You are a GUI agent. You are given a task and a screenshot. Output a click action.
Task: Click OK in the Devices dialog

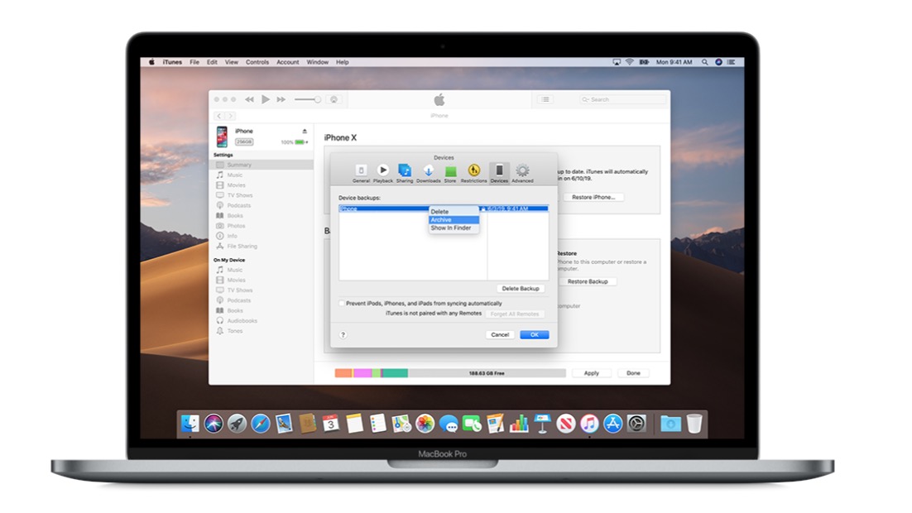click(x=534, y=334)
